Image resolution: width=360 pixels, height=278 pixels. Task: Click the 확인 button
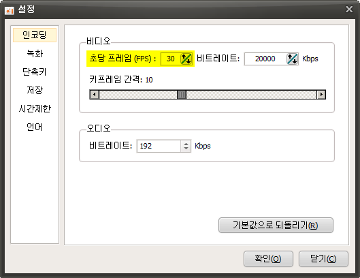(268, 259)
